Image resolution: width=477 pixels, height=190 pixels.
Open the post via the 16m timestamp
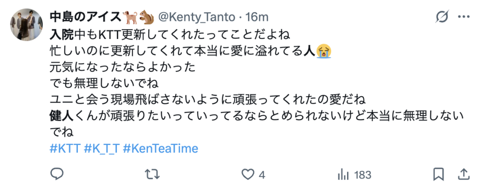coord(257,17)
